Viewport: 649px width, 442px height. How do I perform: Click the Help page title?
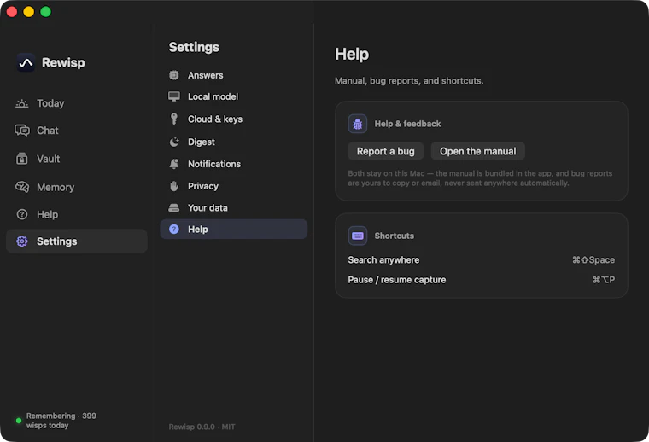click(x=352, y=54)
